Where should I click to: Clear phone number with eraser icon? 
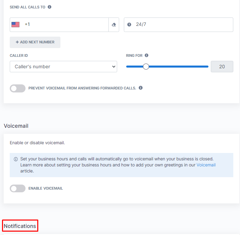tap(114, 25)
